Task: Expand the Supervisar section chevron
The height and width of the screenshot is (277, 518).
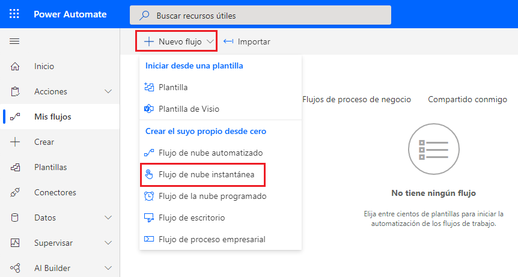Action: click(108, 243)
